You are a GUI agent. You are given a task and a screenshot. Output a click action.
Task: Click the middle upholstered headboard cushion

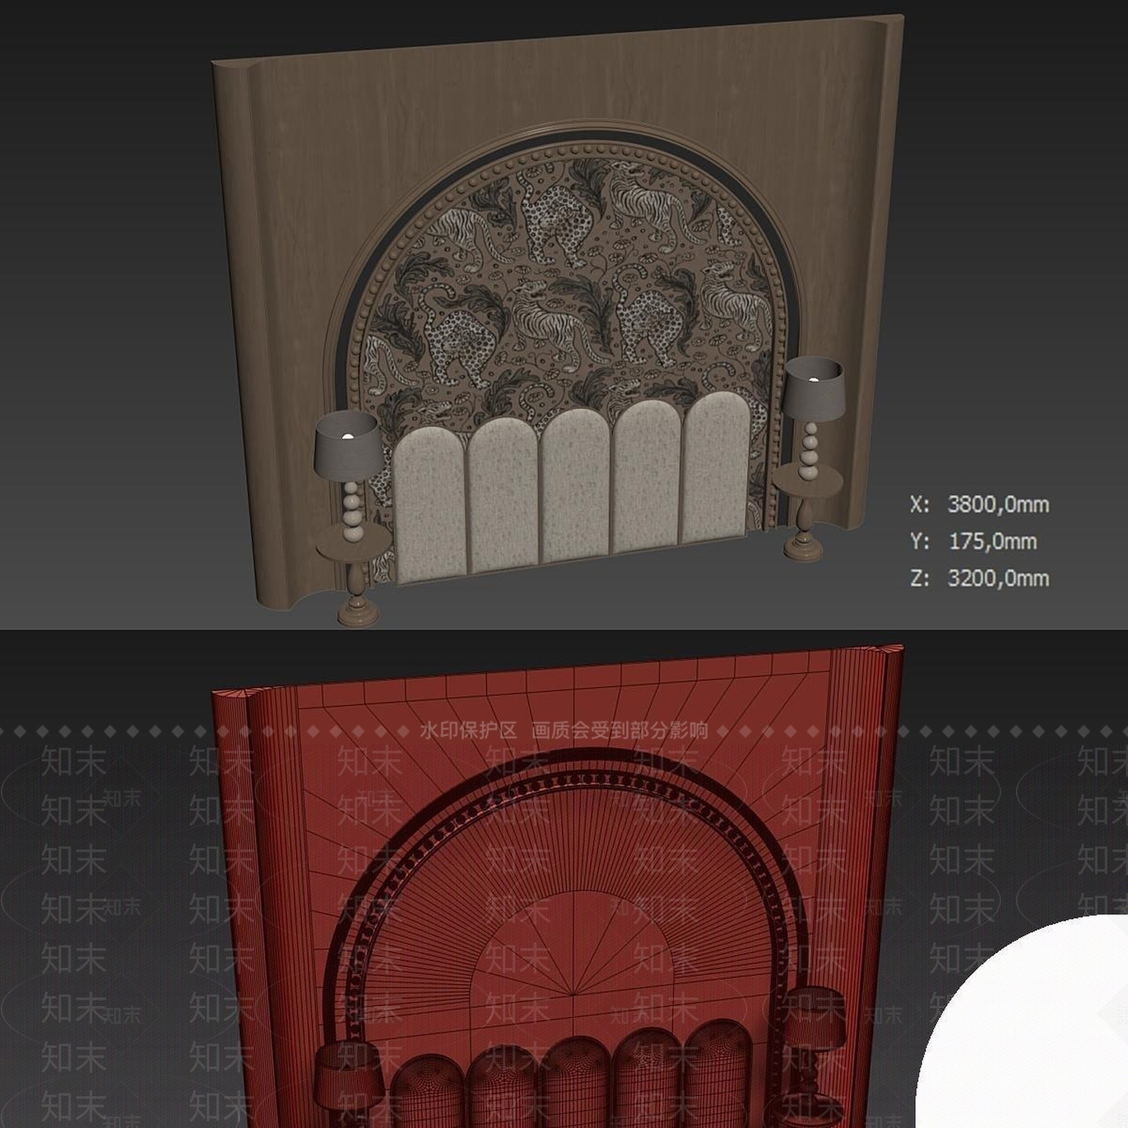click(x=575, y=486)
